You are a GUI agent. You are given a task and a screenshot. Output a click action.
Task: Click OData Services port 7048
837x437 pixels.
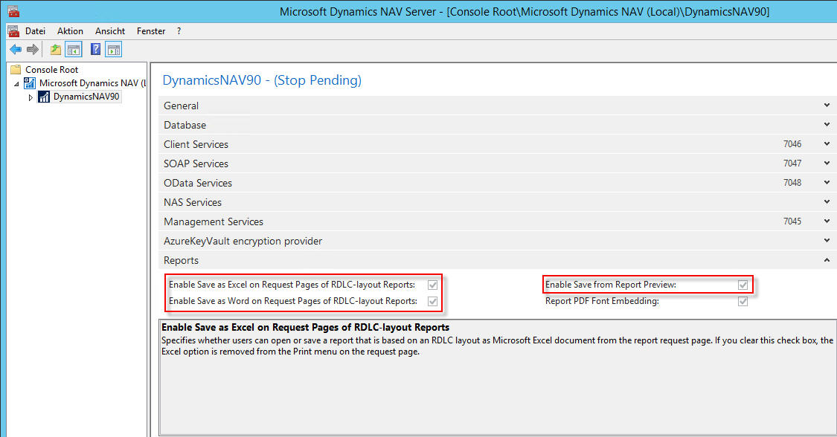click(792, 182)
